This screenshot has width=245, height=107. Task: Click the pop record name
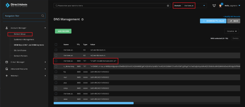[65, 83]
